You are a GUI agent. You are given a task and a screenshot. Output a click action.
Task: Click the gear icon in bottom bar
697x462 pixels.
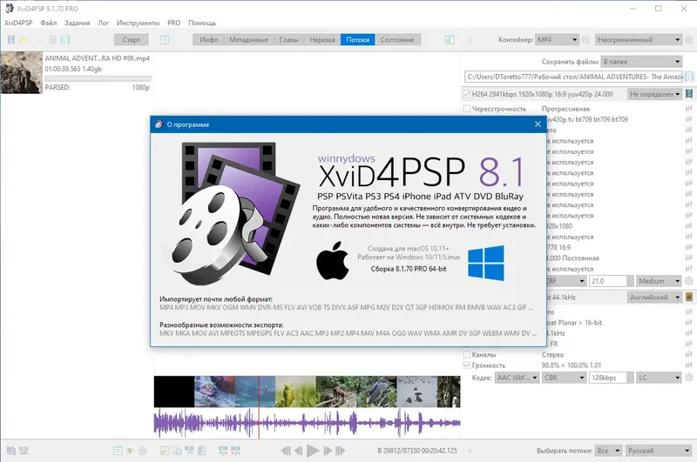pos(142,451)
